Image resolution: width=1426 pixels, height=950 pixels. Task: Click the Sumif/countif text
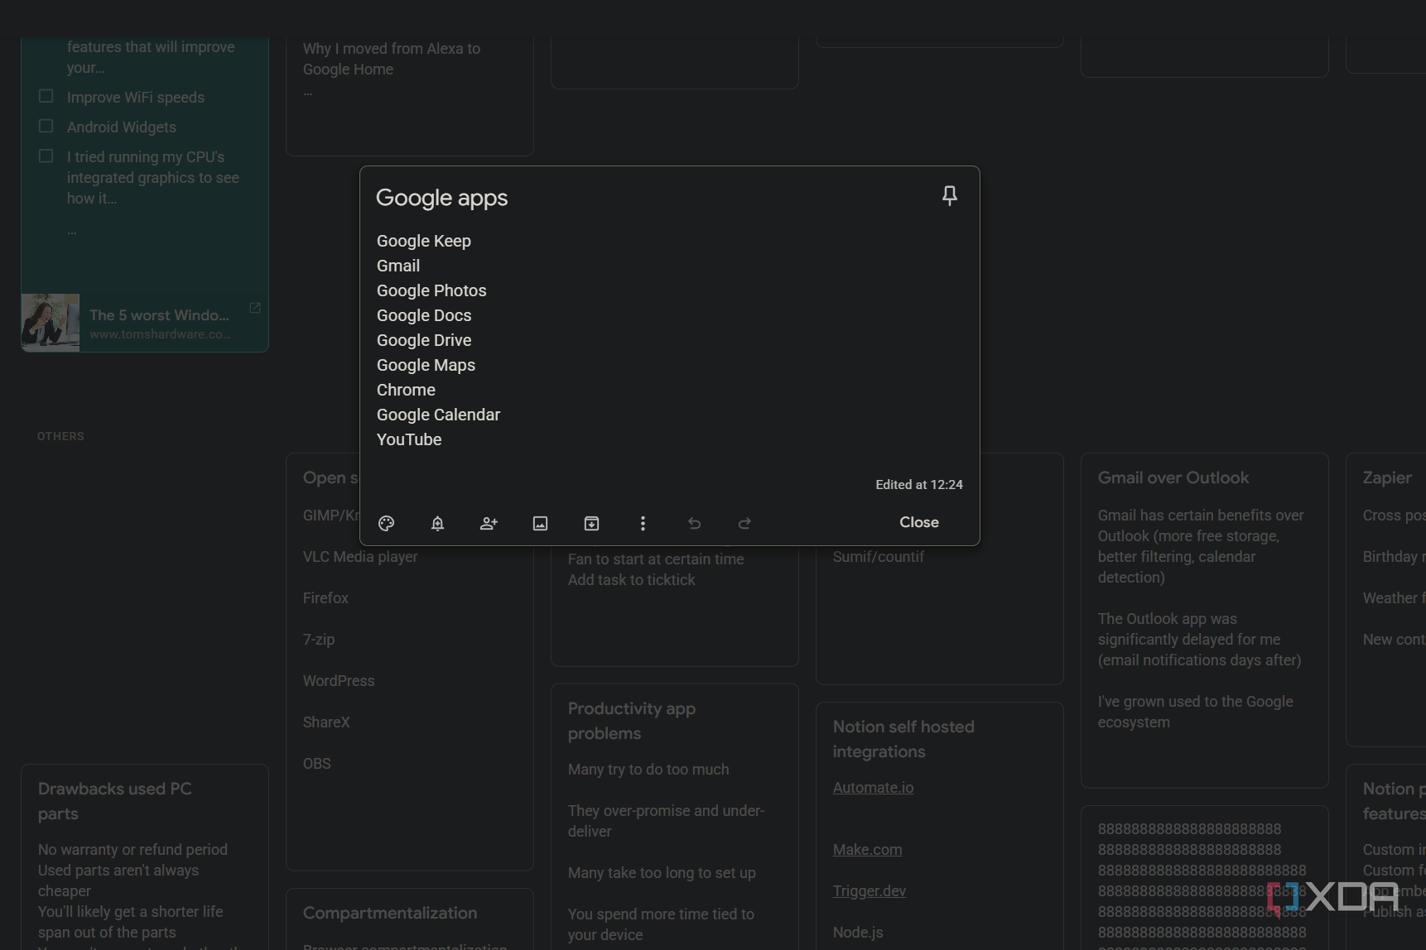click(879, 557)
